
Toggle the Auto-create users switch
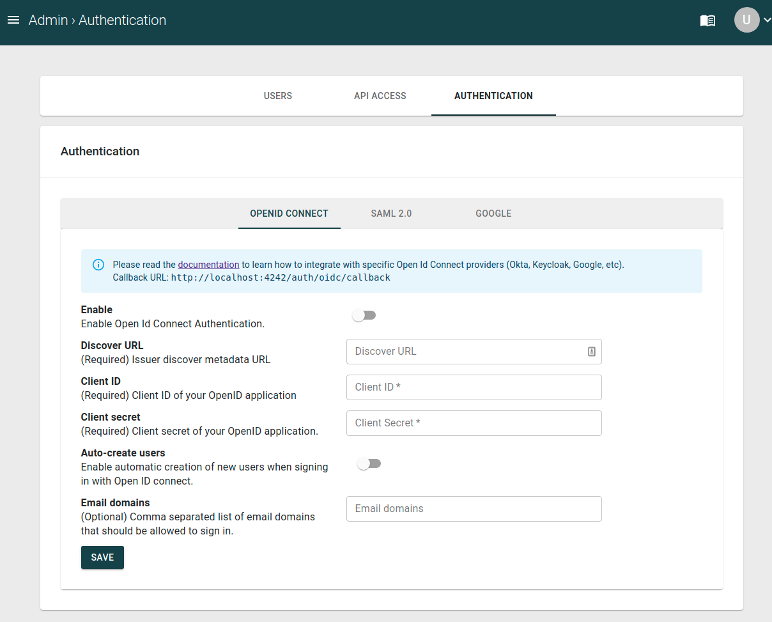369,464
